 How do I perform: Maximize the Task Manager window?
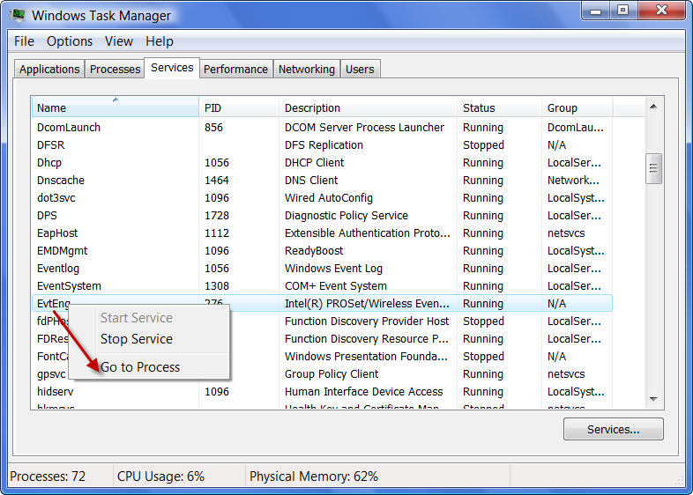(623, 11)
